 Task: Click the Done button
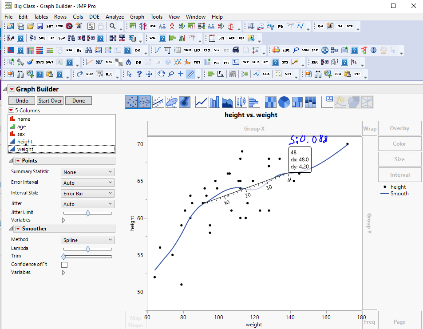79,101
